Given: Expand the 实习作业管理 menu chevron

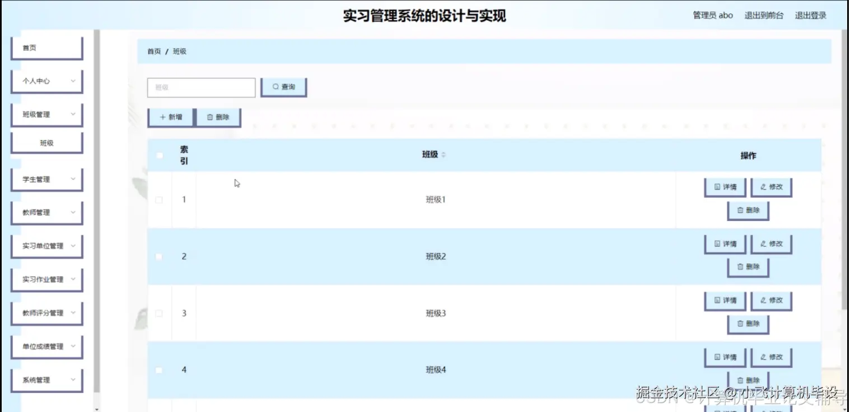Looking at the screenshot, I should click(x=73, y=280).
